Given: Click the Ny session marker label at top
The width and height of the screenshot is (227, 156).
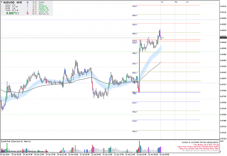Looking at the screenshot, I should pyautogui.click(x=176, y=2).
